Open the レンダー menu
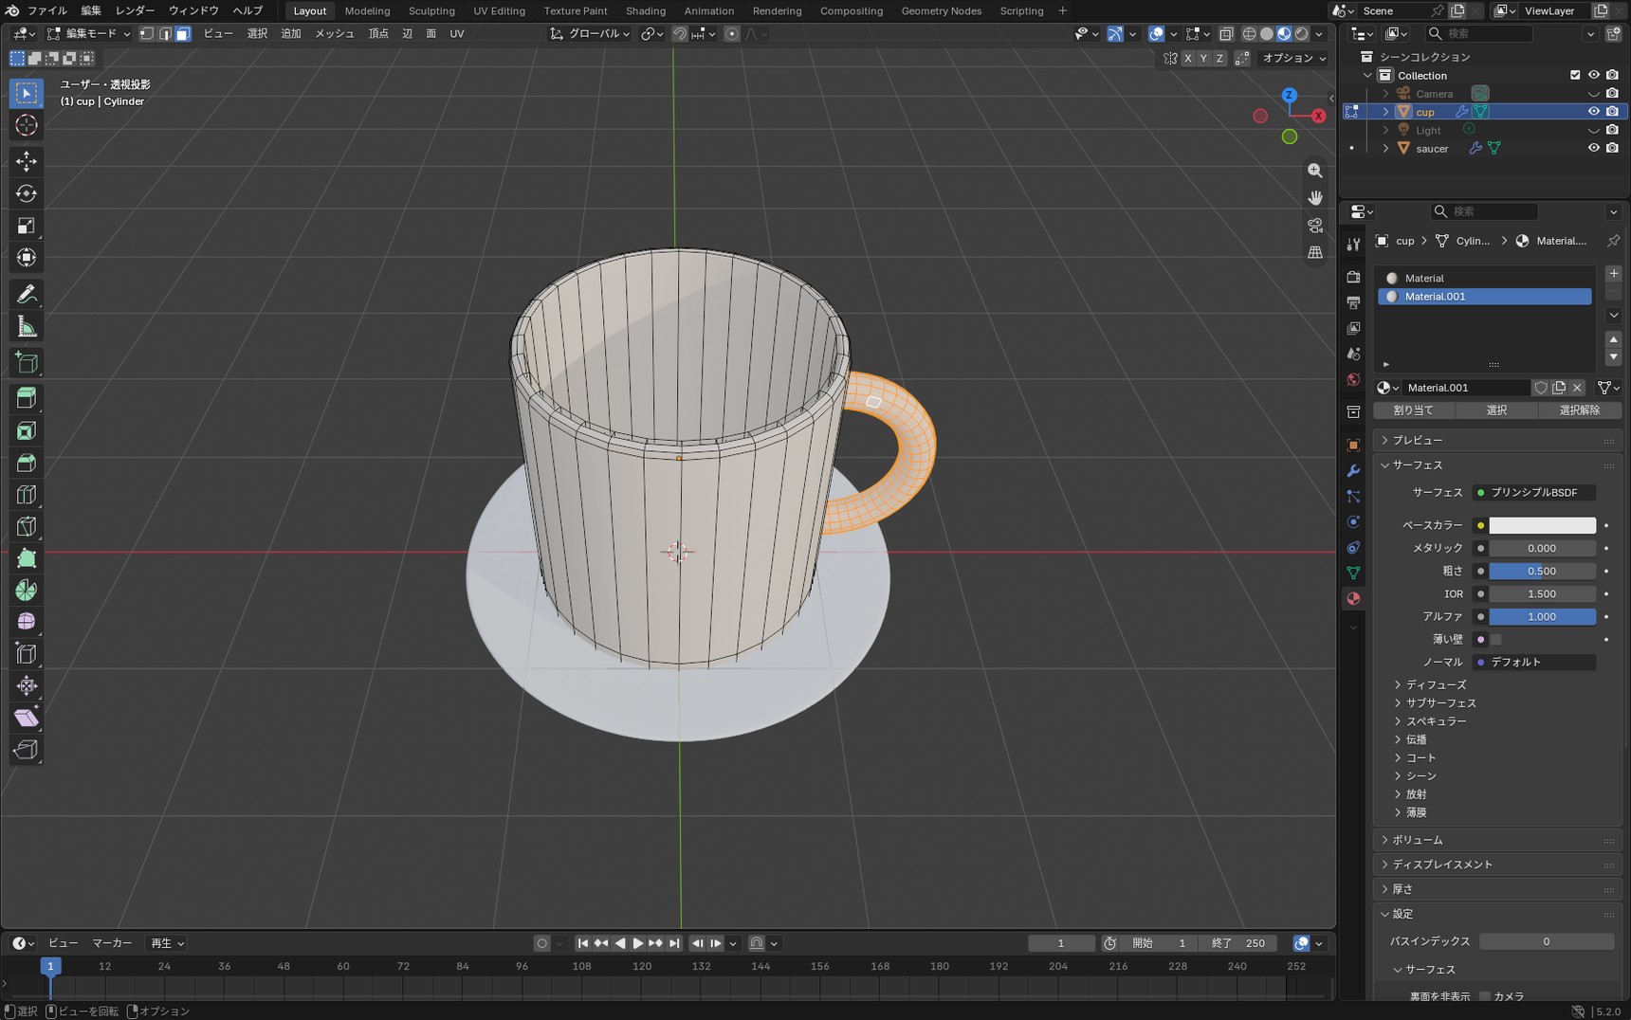This screenshot has width=1631, height=1020. [135, 10]
